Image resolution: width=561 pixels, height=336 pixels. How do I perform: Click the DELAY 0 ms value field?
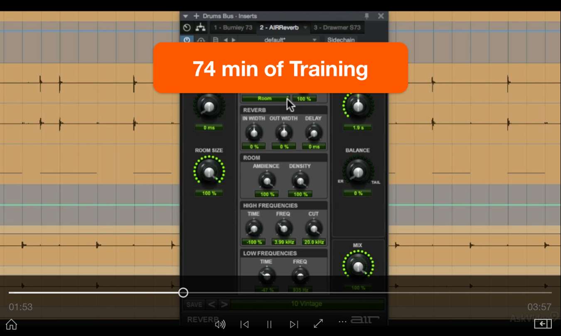314,146
